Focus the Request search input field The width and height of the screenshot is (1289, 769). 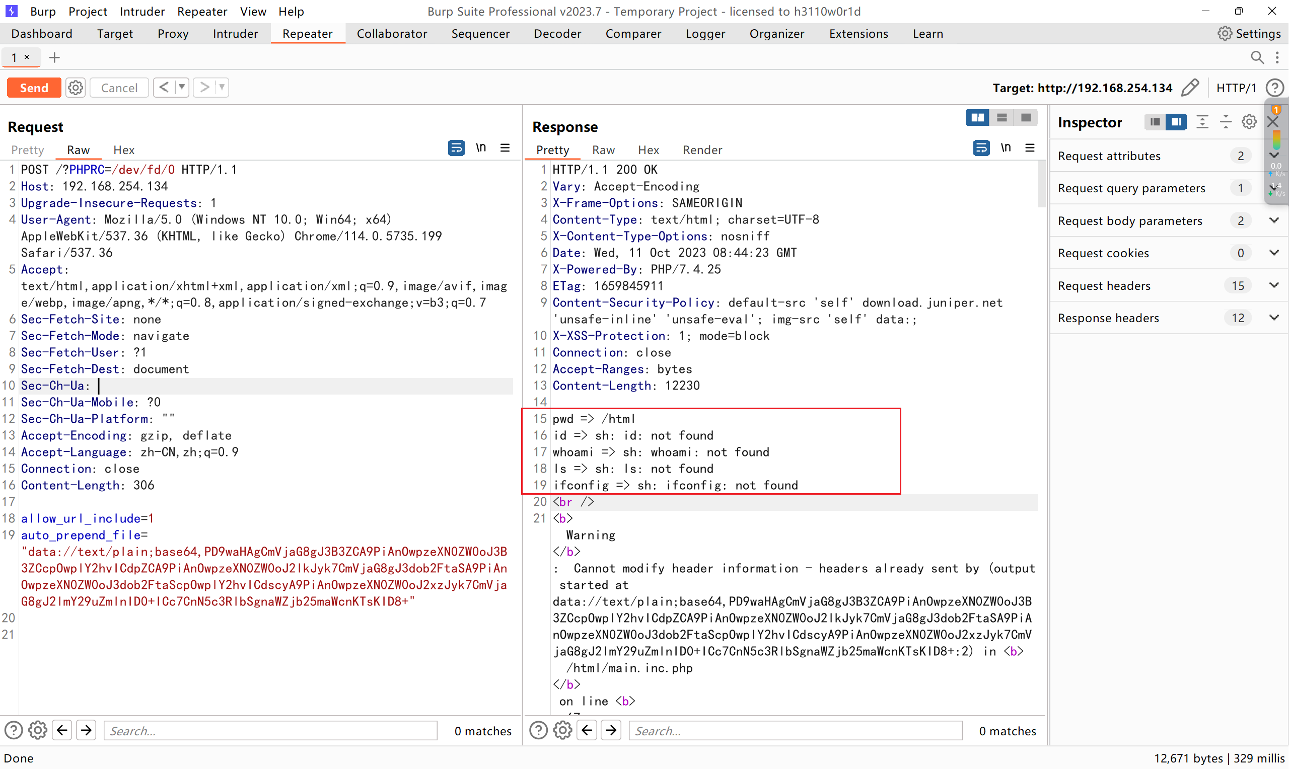270,731
